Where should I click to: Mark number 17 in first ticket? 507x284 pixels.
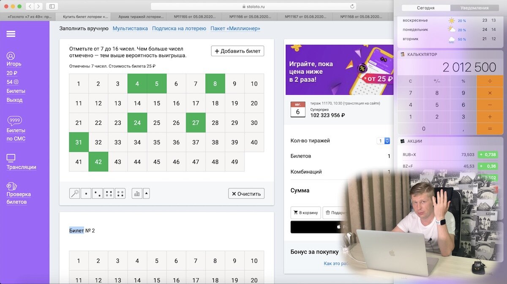click(196, 103)
